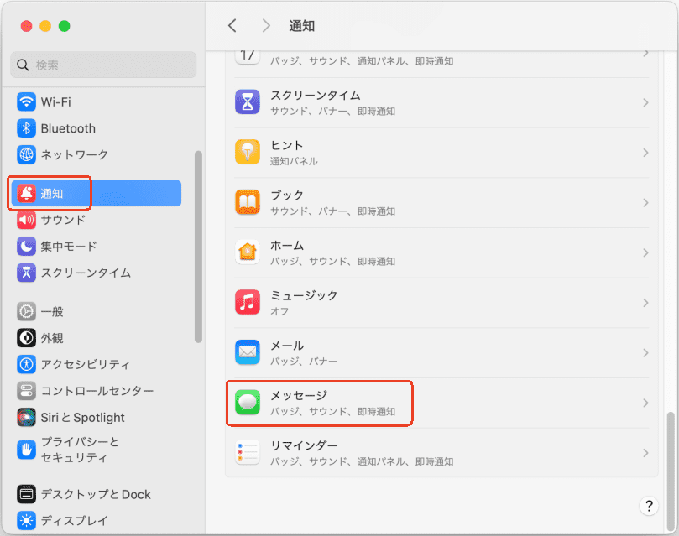Click コントロールセンター label in sidebar
The width and height of the screenshot is (679, 536).
[x=97, y=391]
